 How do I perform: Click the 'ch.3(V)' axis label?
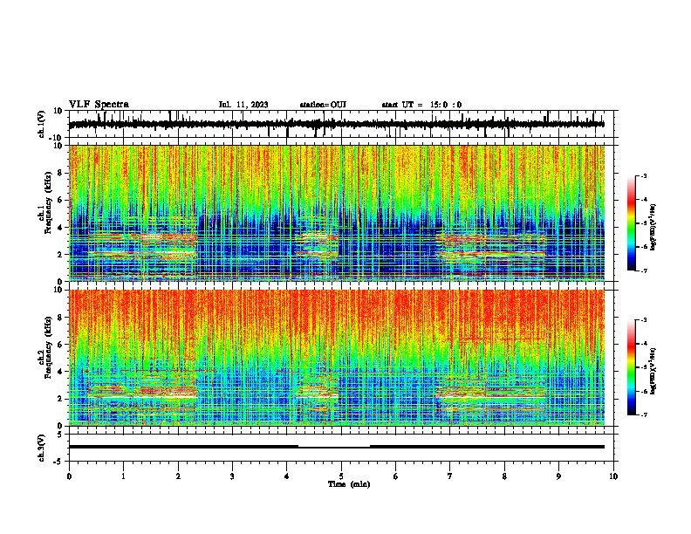pyautogui.click(x=42, y=448)
